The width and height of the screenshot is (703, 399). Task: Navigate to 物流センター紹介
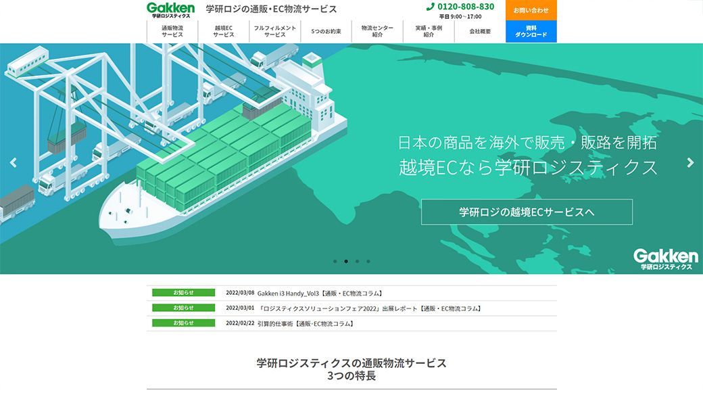click(x=377, y=31)
